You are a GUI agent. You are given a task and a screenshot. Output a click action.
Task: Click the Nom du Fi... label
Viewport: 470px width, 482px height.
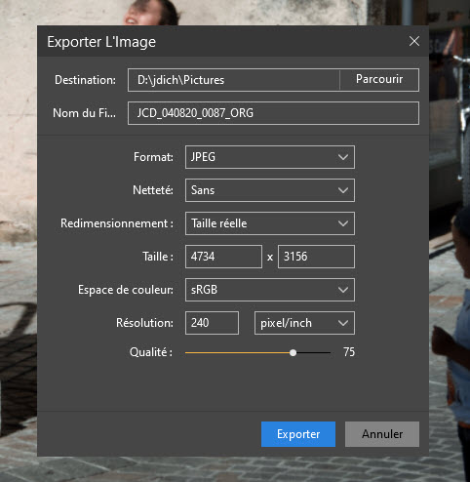pos(84,113)
